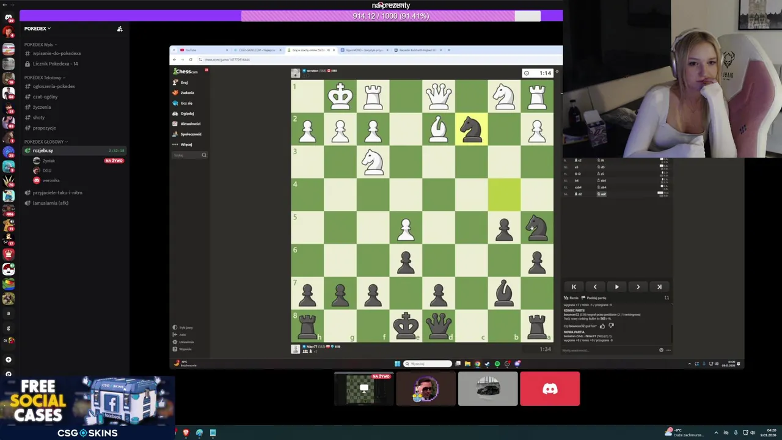Jump to the first move of the game

[574, 287]
